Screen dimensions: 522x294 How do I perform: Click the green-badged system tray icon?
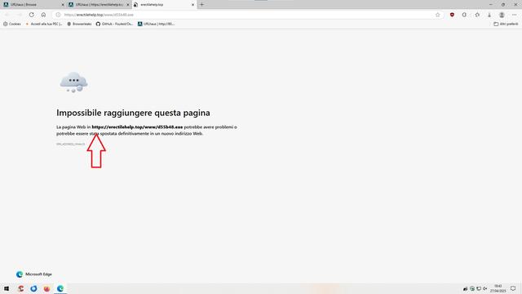(x=472, y=288)
